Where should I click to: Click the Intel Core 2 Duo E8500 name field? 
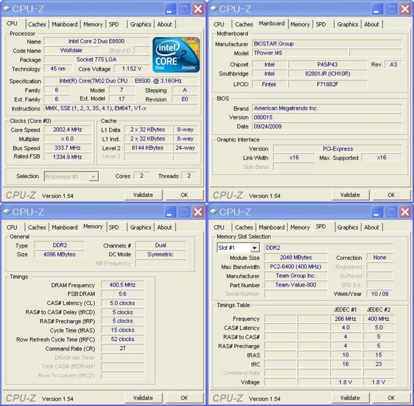click(97, 41)
